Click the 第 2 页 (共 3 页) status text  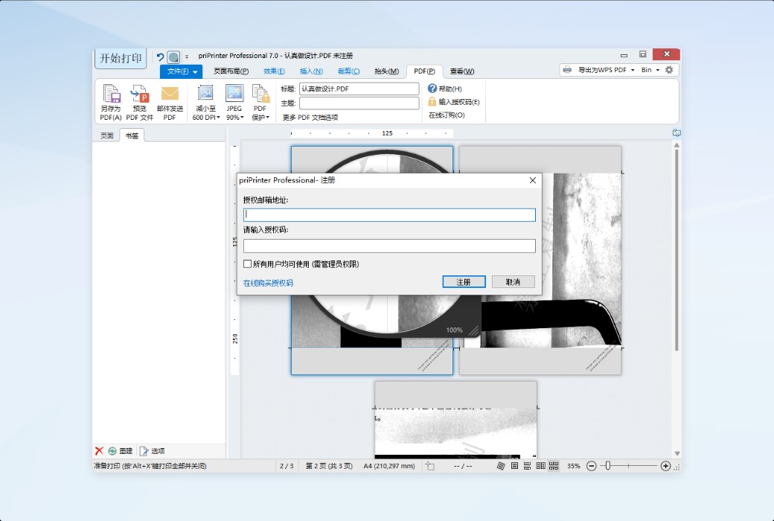pyautogui.click(x=329, y=466)
